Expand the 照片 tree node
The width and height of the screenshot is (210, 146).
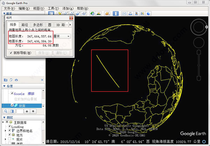pyautogui.click(x=5, y=139)
